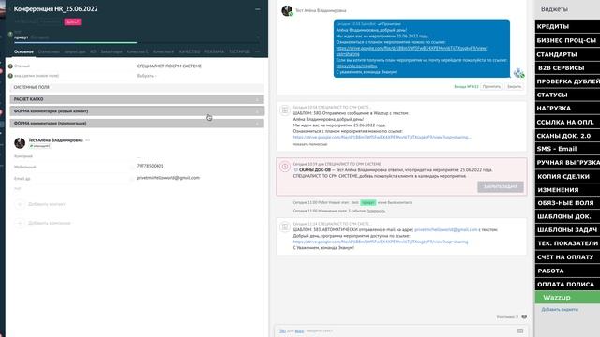Click the note icon beside ШАБЛОН: 583 entry
The height and width of the screenshot is (337, 600).
(285, 227)
